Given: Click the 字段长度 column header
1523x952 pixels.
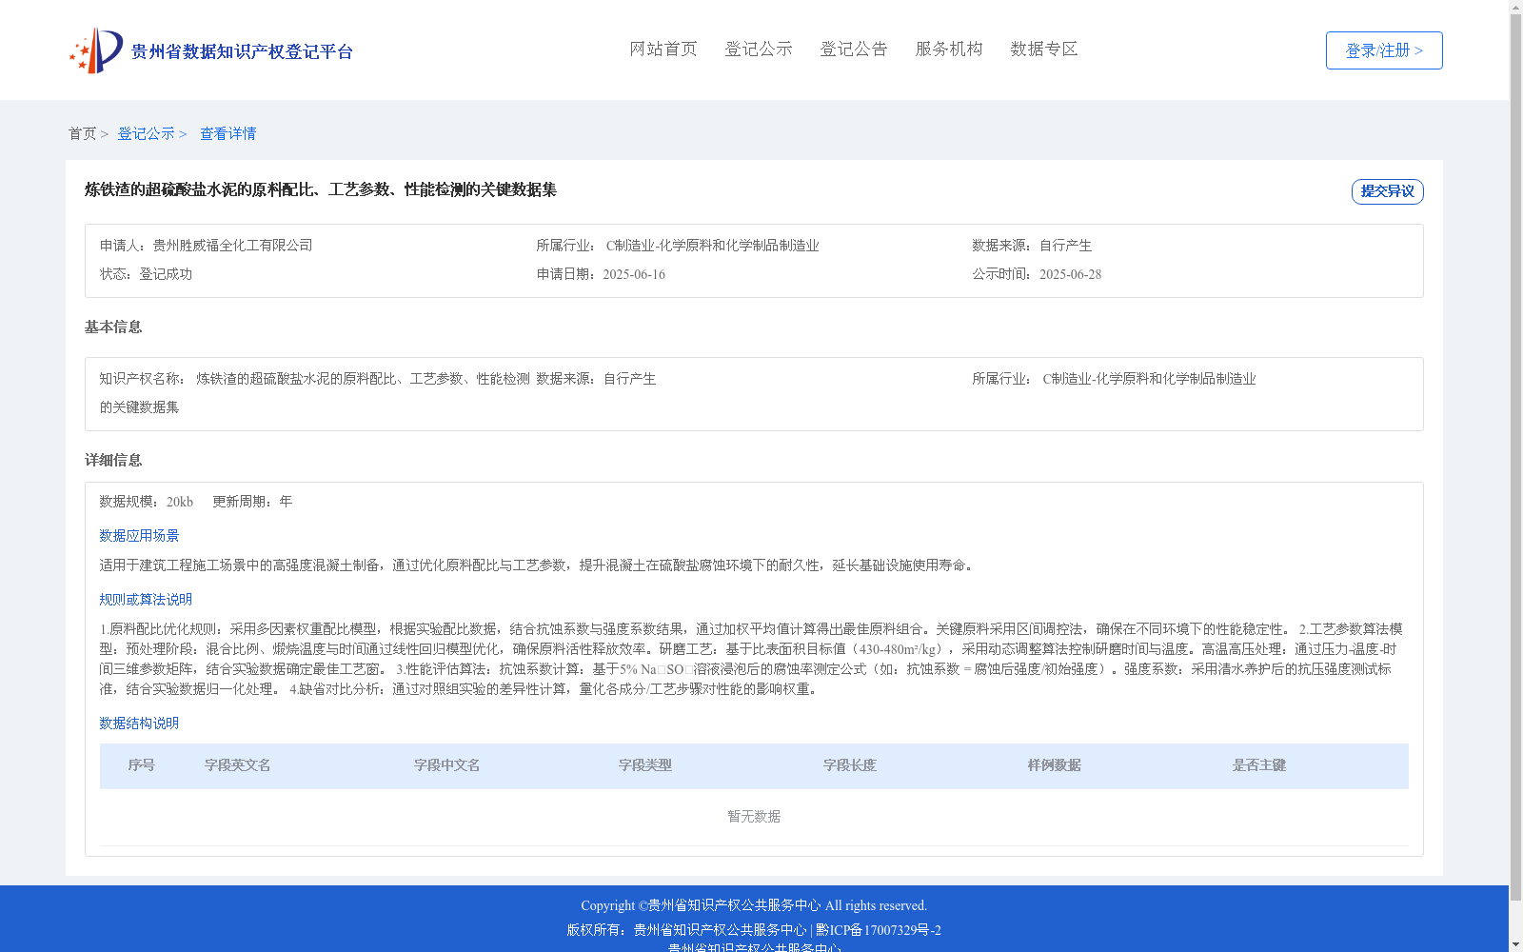Looking at the screenshot, I should [x=850, y=765].
